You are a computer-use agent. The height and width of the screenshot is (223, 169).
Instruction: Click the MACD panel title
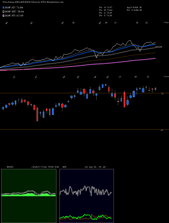(x=10, y=167)
